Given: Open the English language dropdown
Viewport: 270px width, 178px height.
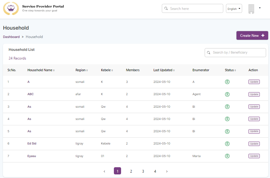Looking at the screenshot, I should point(234,9).
